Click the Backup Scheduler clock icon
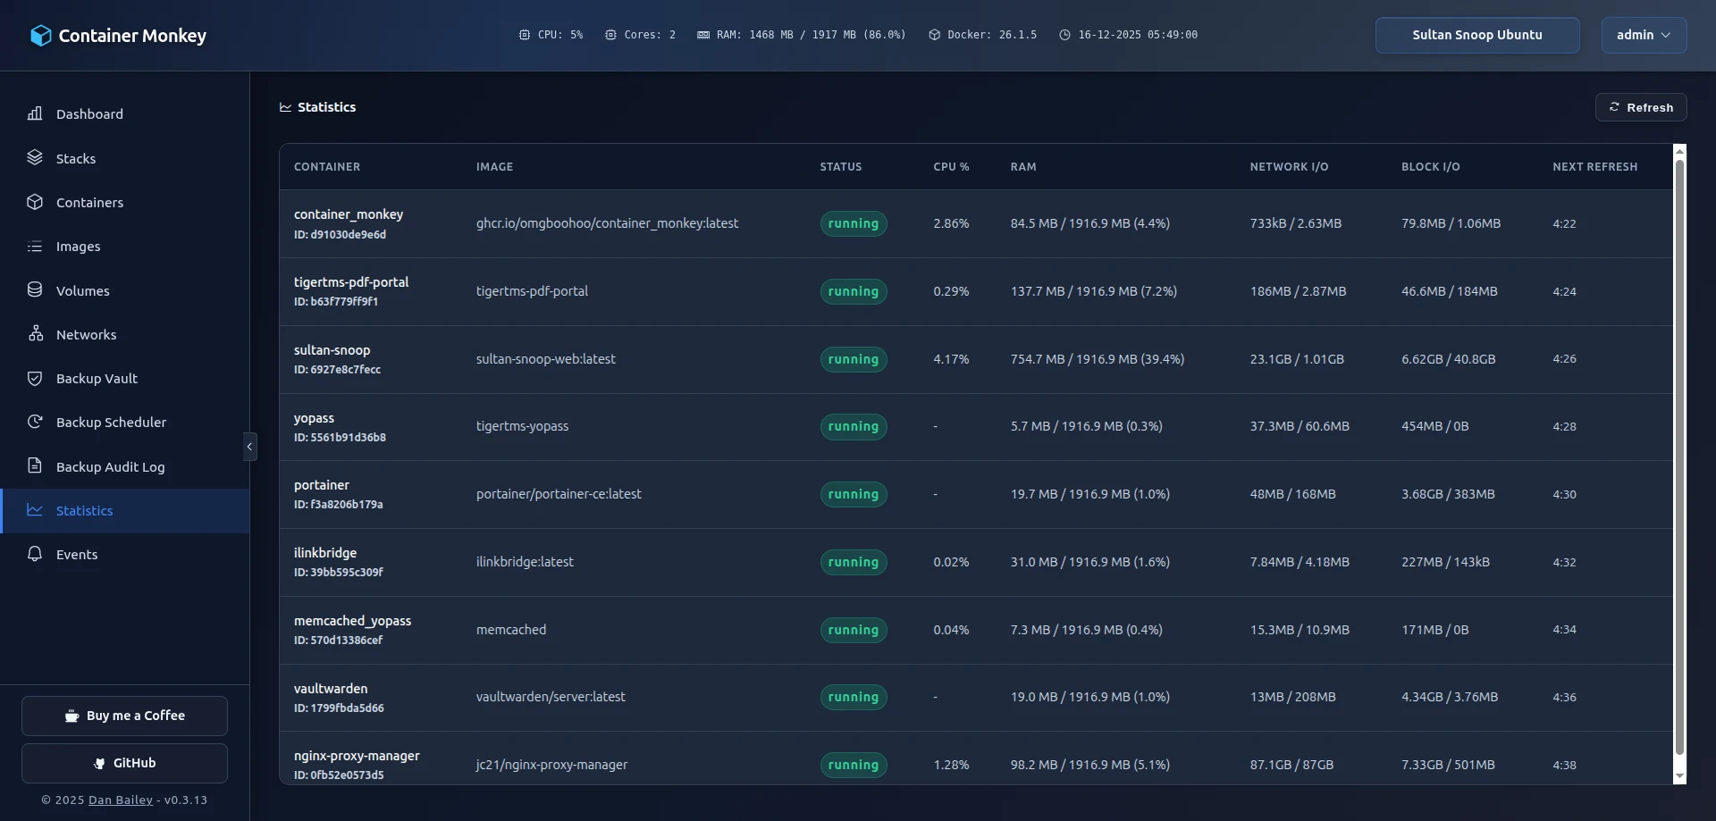Screen dimensions: 1716x821 35,422
